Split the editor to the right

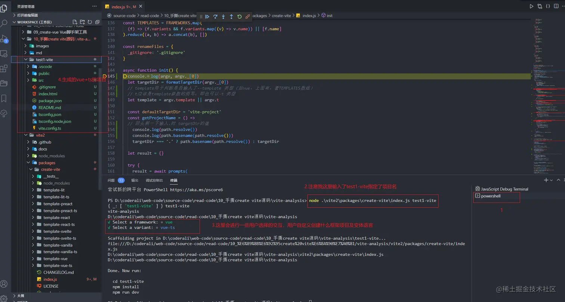556,6
